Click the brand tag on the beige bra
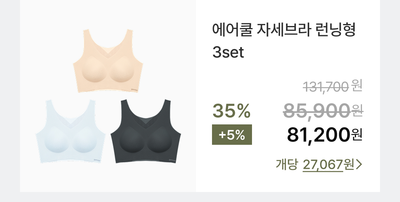 coord(134,89)
